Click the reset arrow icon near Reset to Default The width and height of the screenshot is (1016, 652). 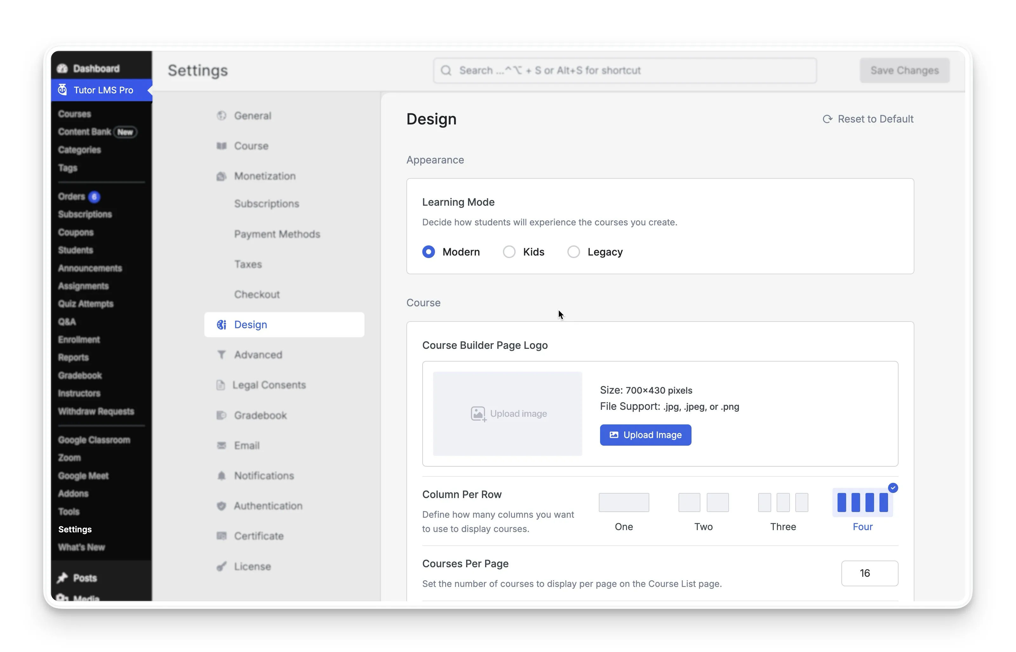[827, 119]
